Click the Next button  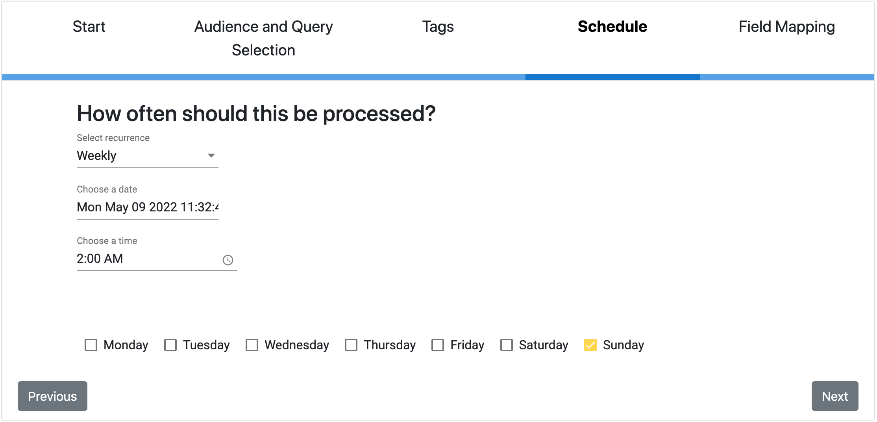coord(835,396)
